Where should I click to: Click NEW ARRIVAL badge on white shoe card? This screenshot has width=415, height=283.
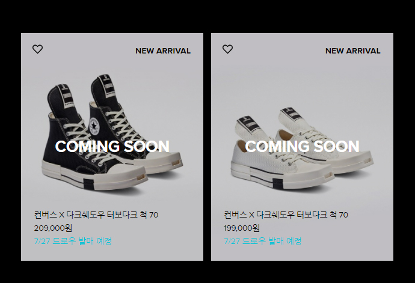(x=353, y=51)
